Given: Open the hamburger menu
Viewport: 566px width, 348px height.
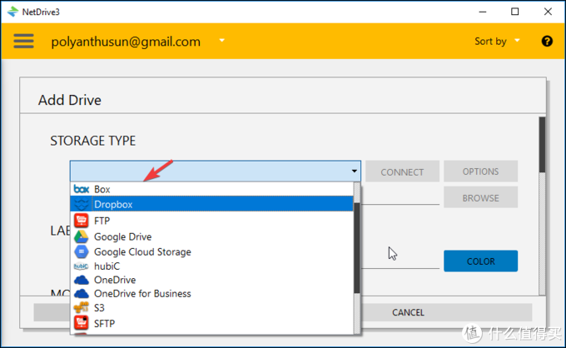Looking at the screenshot, I should click(24, 41).
